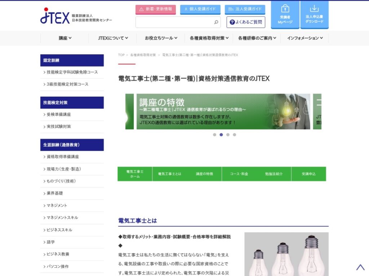369x276 pixels.
Task: Open 受検準備講座 sidebar link
Action: tap(72, 115)
